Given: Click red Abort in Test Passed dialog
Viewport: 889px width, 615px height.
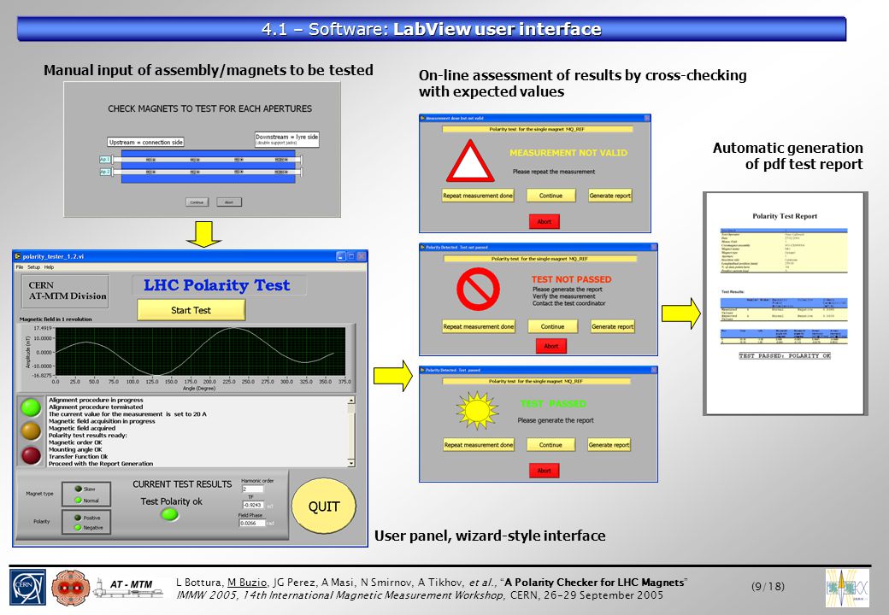Looking at the screenshot, I should coord(545,470).
